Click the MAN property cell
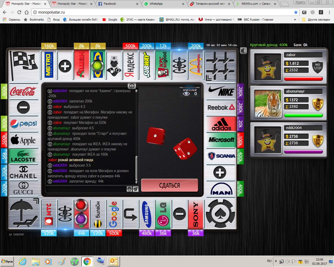Image resolution: width=334 pixels, height=267 pixels. (221, 189)
